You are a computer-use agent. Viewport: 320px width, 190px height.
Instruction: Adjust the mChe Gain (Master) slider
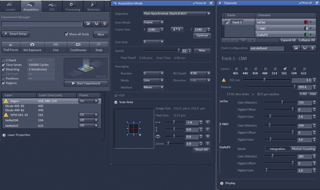coord(282,102)
